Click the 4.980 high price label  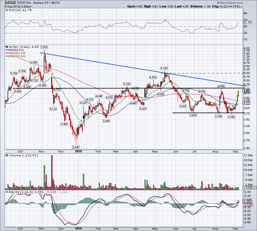(x=221, y=86)
